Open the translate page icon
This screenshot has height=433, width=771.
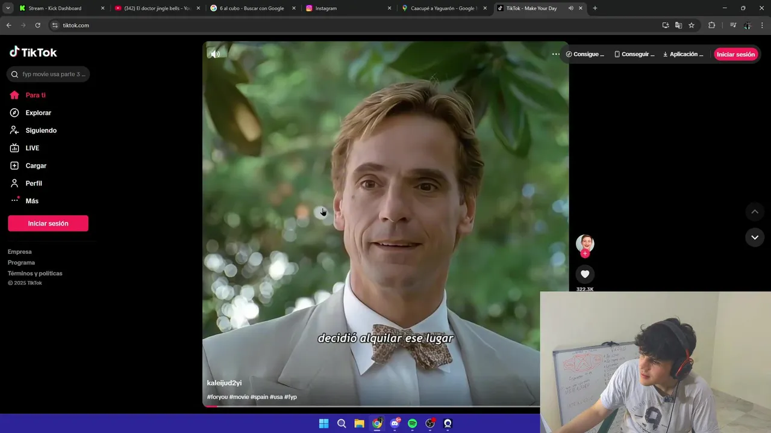point(678,25)
